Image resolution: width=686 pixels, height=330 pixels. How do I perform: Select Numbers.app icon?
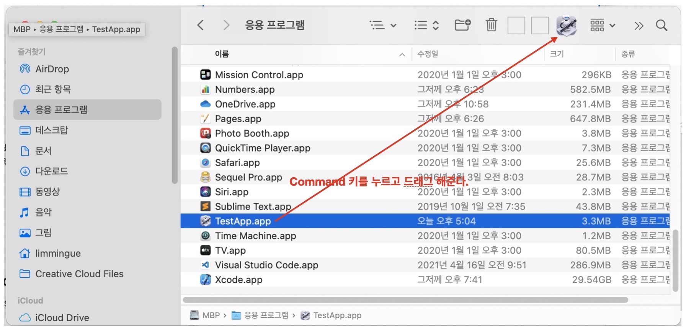206,89
